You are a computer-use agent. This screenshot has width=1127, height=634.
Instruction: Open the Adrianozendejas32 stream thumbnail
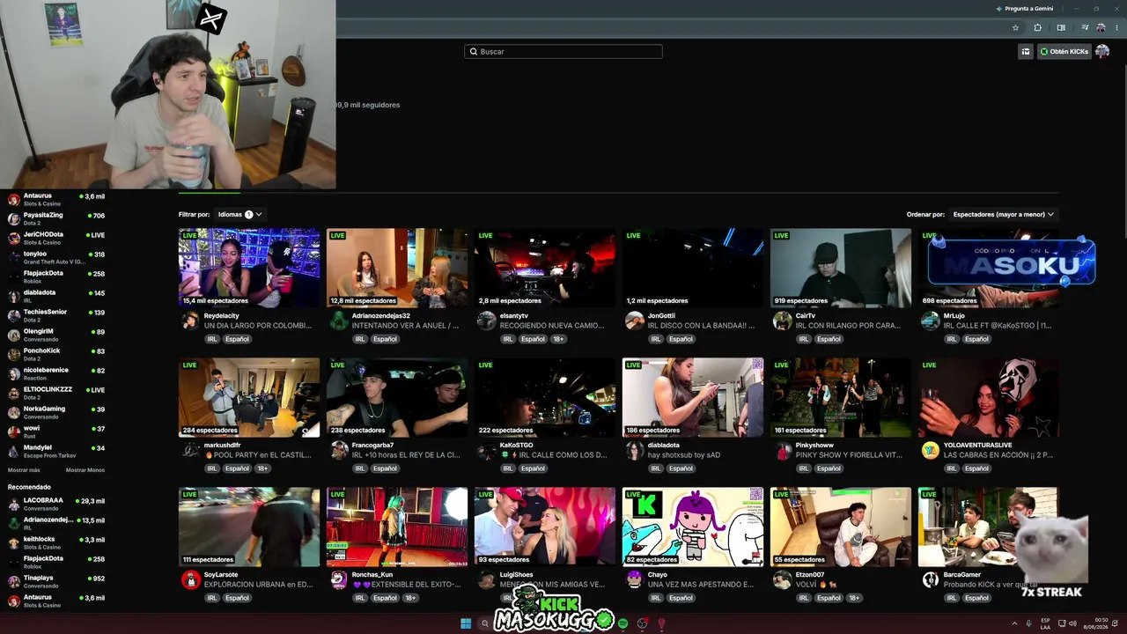[x=397, y=268]
